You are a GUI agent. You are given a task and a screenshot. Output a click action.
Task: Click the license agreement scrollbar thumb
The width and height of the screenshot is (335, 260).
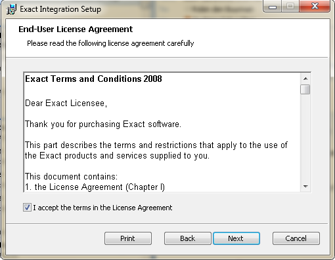pyautogui.click(x=305, y=89)
